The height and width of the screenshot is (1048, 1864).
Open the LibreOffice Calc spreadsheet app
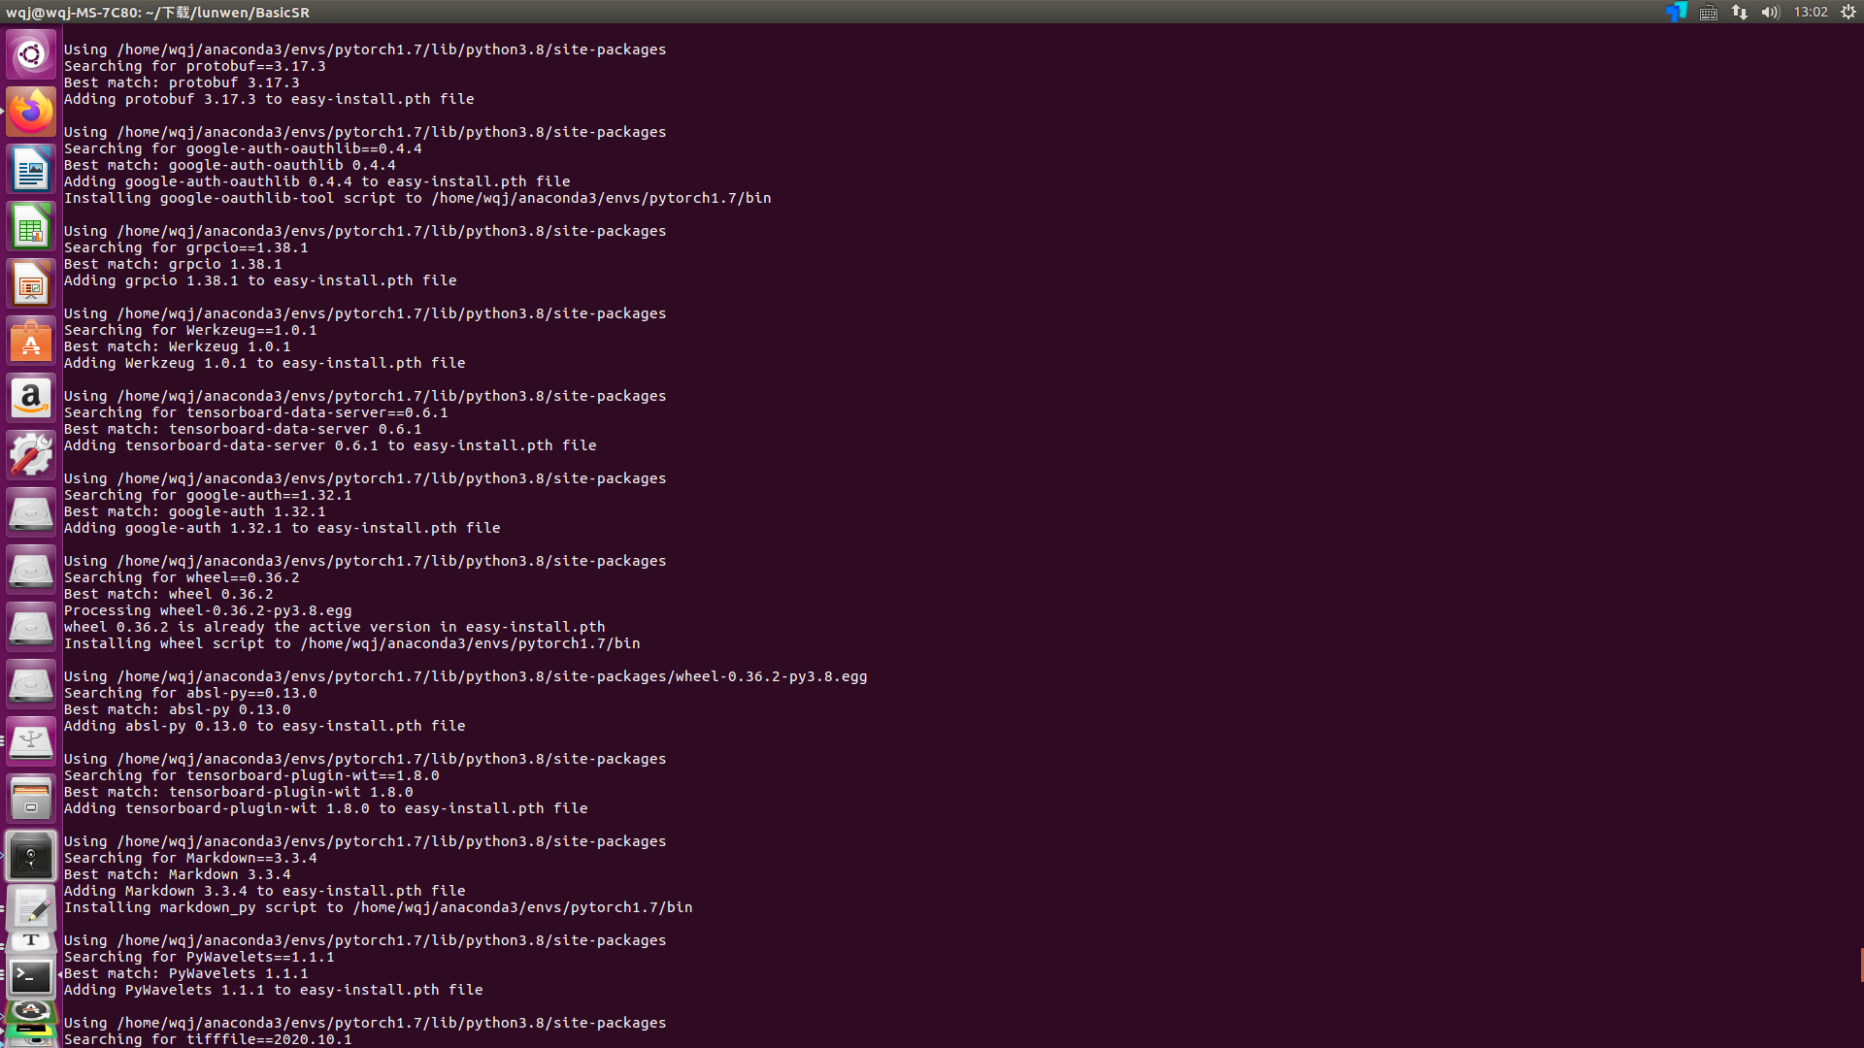[x=31, y=226]
